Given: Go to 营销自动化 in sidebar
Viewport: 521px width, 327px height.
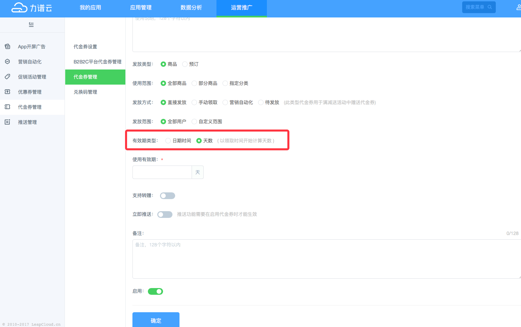Looking at the screenshot, I should click(32, 62).
